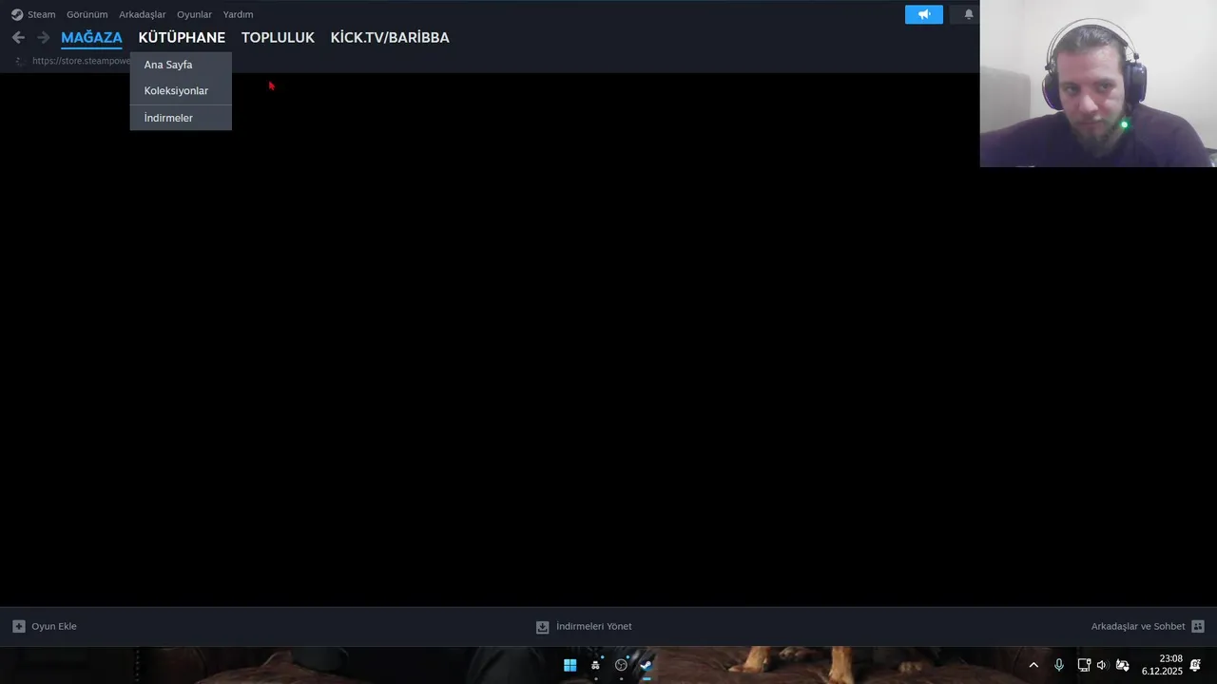Click the second taskbar app icon
1217x684 pixels.
coord(595,665)
